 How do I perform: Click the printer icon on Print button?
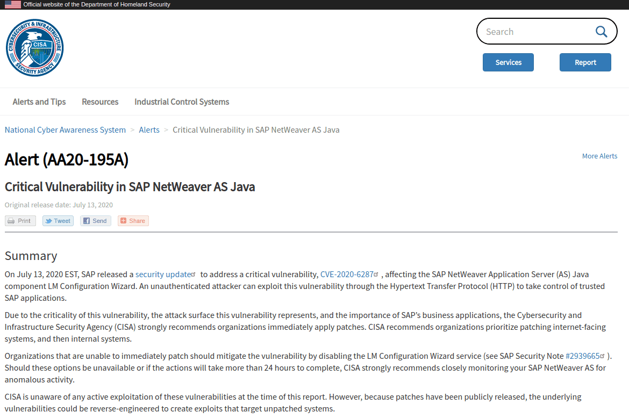[x=11, y=221]
